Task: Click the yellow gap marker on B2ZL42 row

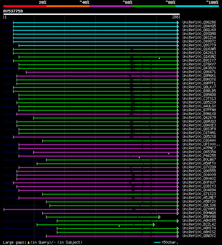Action: point(119,226)
